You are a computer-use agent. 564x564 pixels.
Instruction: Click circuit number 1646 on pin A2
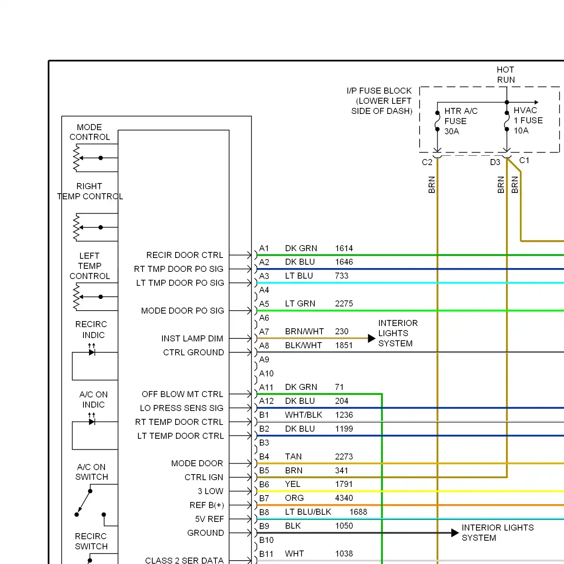coord(344,262)
